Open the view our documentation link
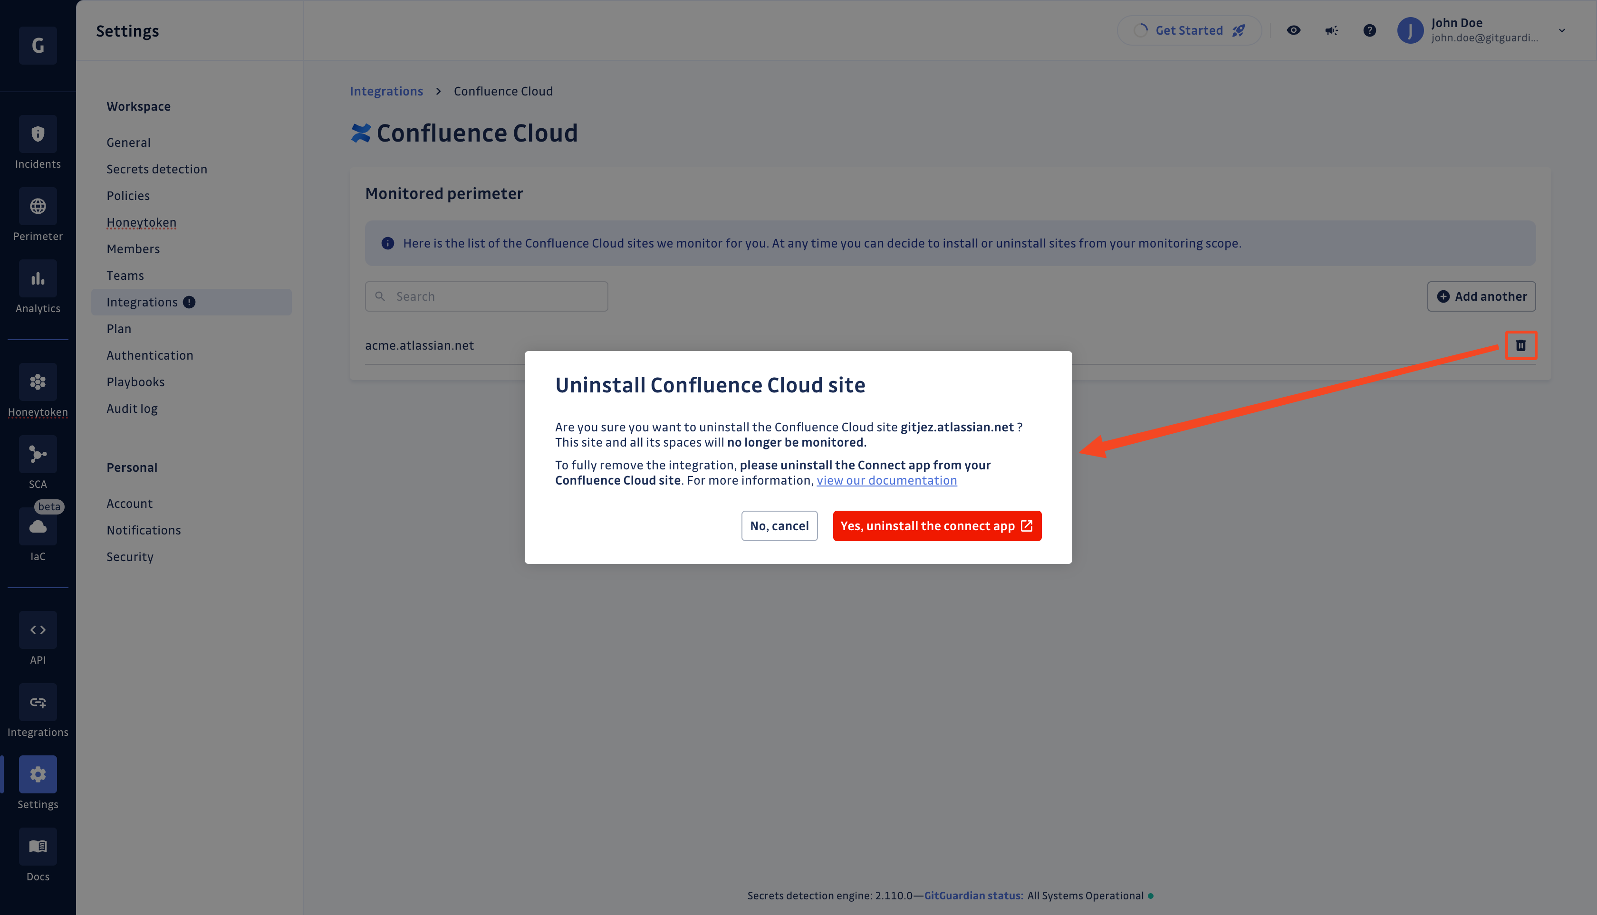1597x915 pixels. [886, 480]
